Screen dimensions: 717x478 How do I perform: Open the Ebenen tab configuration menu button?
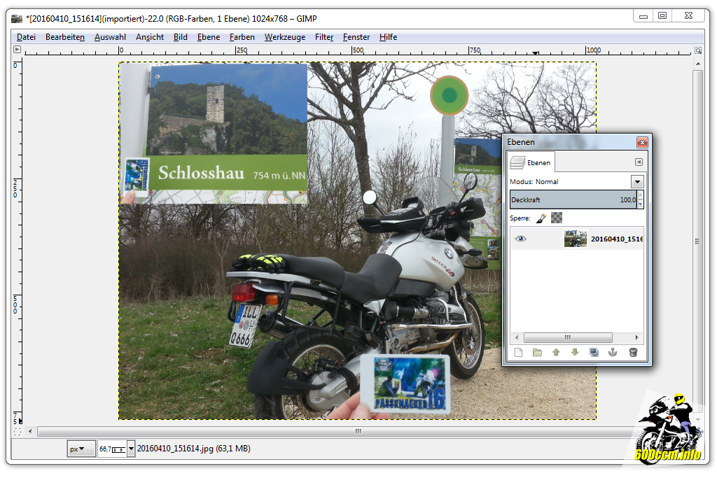click(x=638, y=162)
